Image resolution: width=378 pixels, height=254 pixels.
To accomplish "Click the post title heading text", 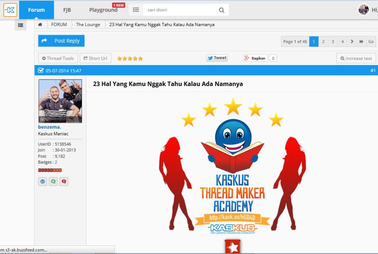I will tap(168, 84).
